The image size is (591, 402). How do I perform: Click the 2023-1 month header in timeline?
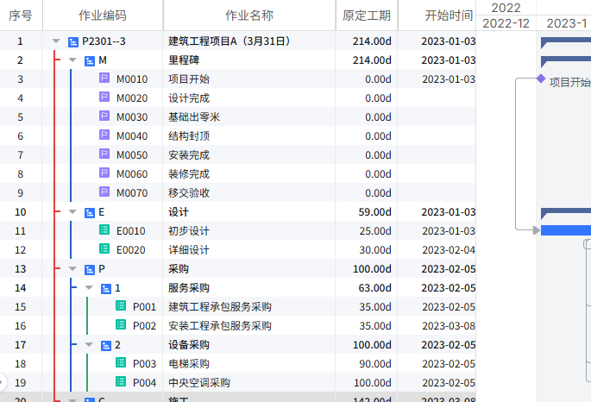click(x=566, y=23)
